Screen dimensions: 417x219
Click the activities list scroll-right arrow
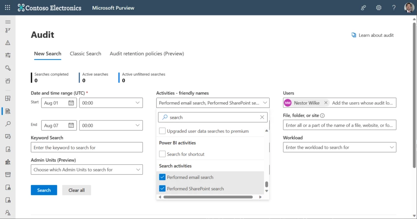tap(260, 197)
